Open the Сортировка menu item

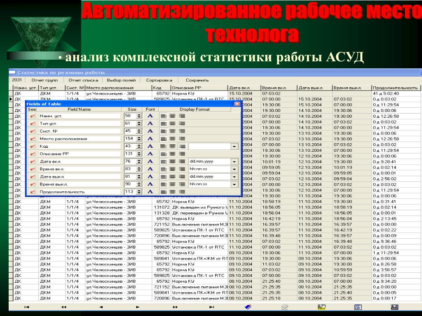[159, 80]
